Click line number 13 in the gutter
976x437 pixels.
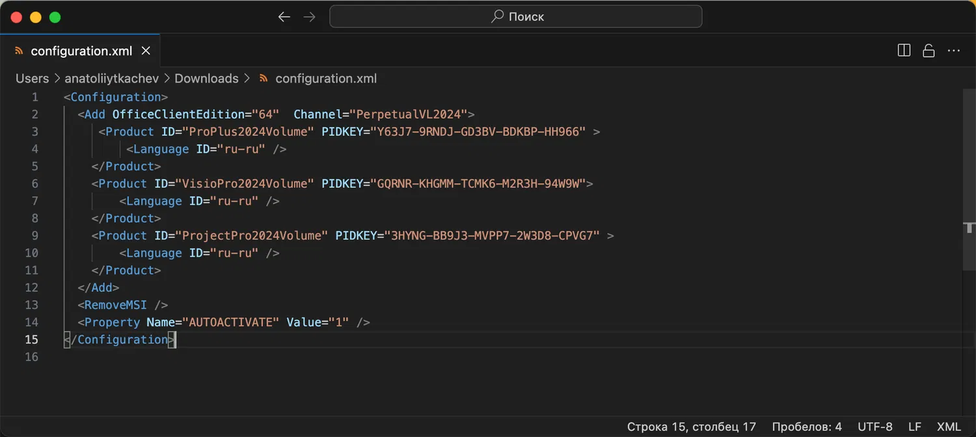click(31, 305)
